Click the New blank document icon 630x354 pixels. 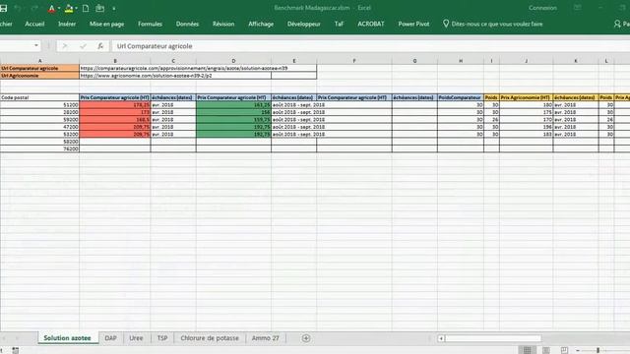click(86, 9)
